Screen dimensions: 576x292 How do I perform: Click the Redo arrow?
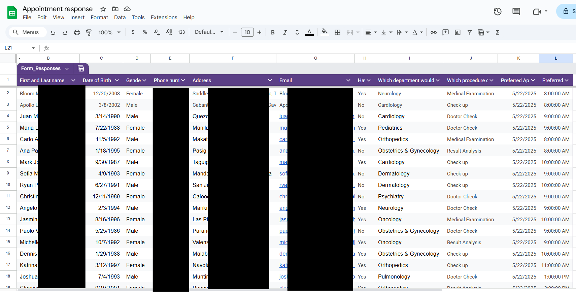pos(65,32)
